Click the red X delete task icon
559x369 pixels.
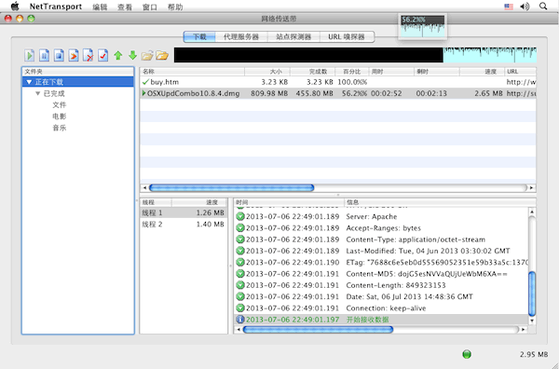click(x=89, y=55)
